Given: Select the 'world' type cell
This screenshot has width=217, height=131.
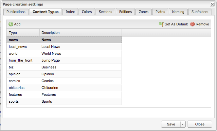Looking at the screenshot, I should pos(23,53).
